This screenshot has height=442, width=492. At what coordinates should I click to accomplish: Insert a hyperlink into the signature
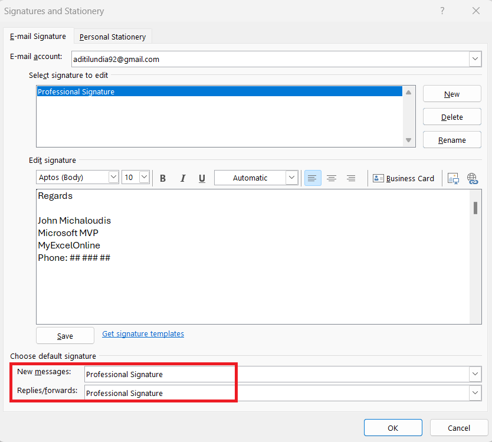pyautogui.click(x=472, y=178)
